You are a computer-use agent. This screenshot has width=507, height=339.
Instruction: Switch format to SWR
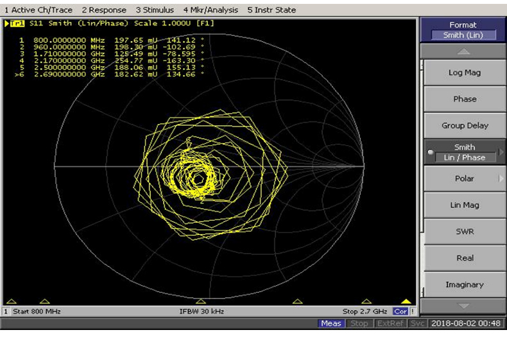point(465,231)
